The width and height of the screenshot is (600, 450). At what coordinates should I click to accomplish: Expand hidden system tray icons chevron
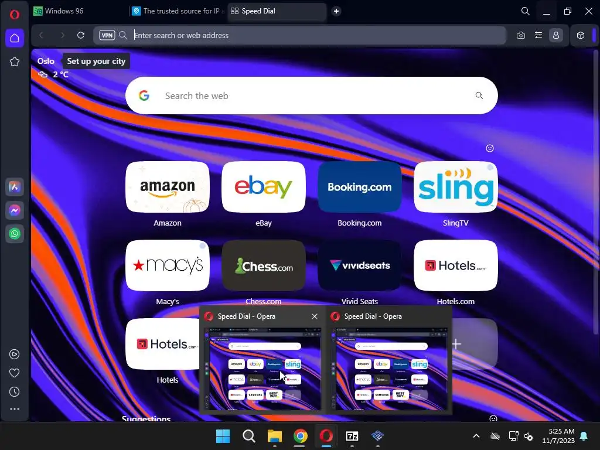click(476, 436)
